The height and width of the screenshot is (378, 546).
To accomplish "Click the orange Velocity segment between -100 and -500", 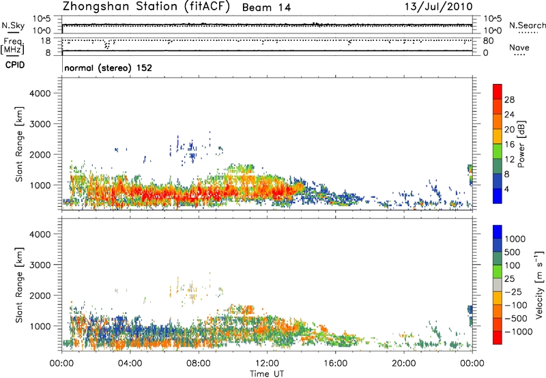I will 498,311.
